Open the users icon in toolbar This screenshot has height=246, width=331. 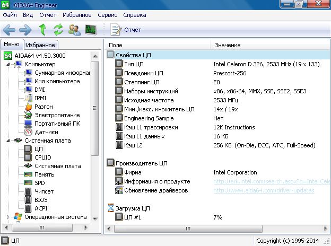click(x=74, y=30)
